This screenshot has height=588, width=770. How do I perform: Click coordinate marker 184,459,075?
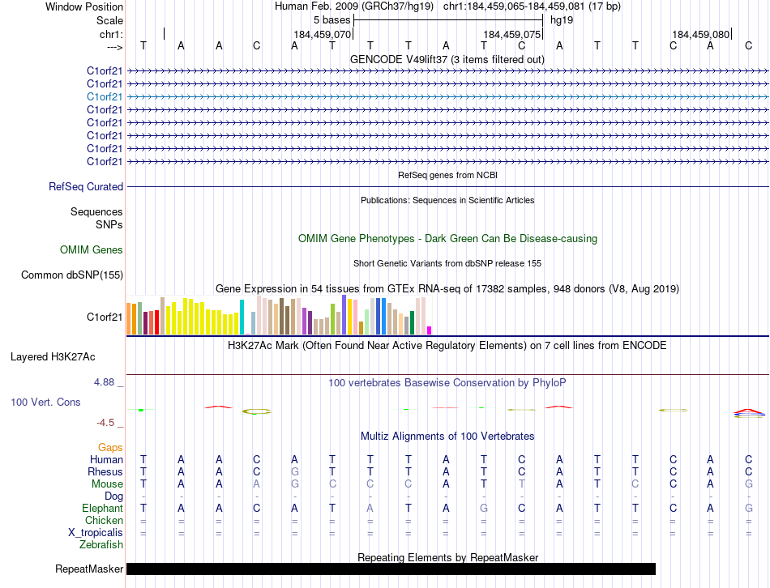tap(511, 34)
